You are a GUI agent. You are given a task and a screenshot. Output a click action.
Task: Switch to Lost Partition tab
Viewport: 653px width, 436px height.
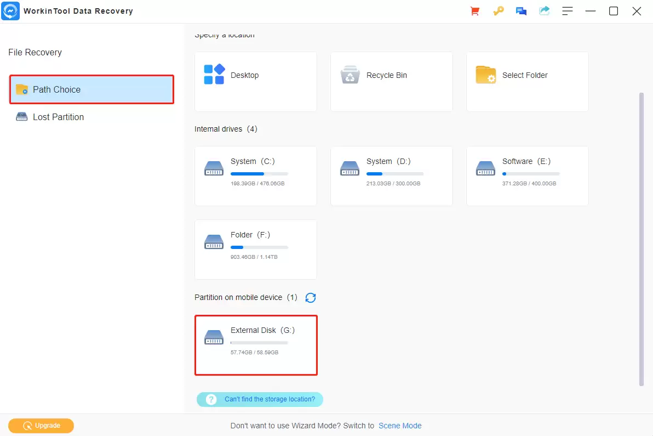[x=58, y=117]
